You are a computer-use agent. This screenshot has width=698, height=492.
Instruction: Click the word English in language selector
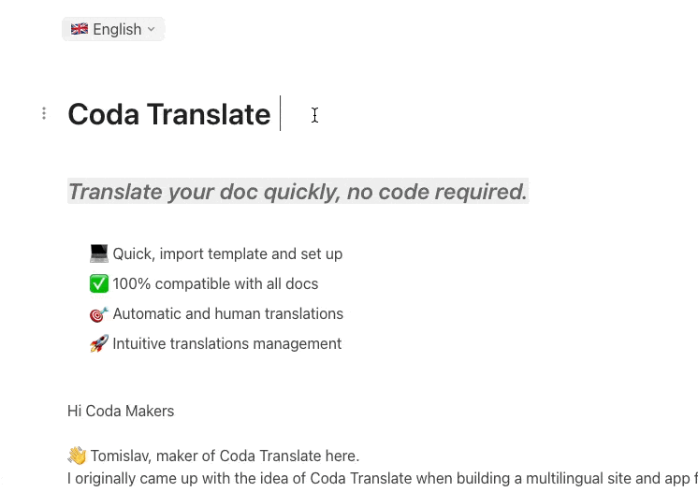tap(118, 29)
